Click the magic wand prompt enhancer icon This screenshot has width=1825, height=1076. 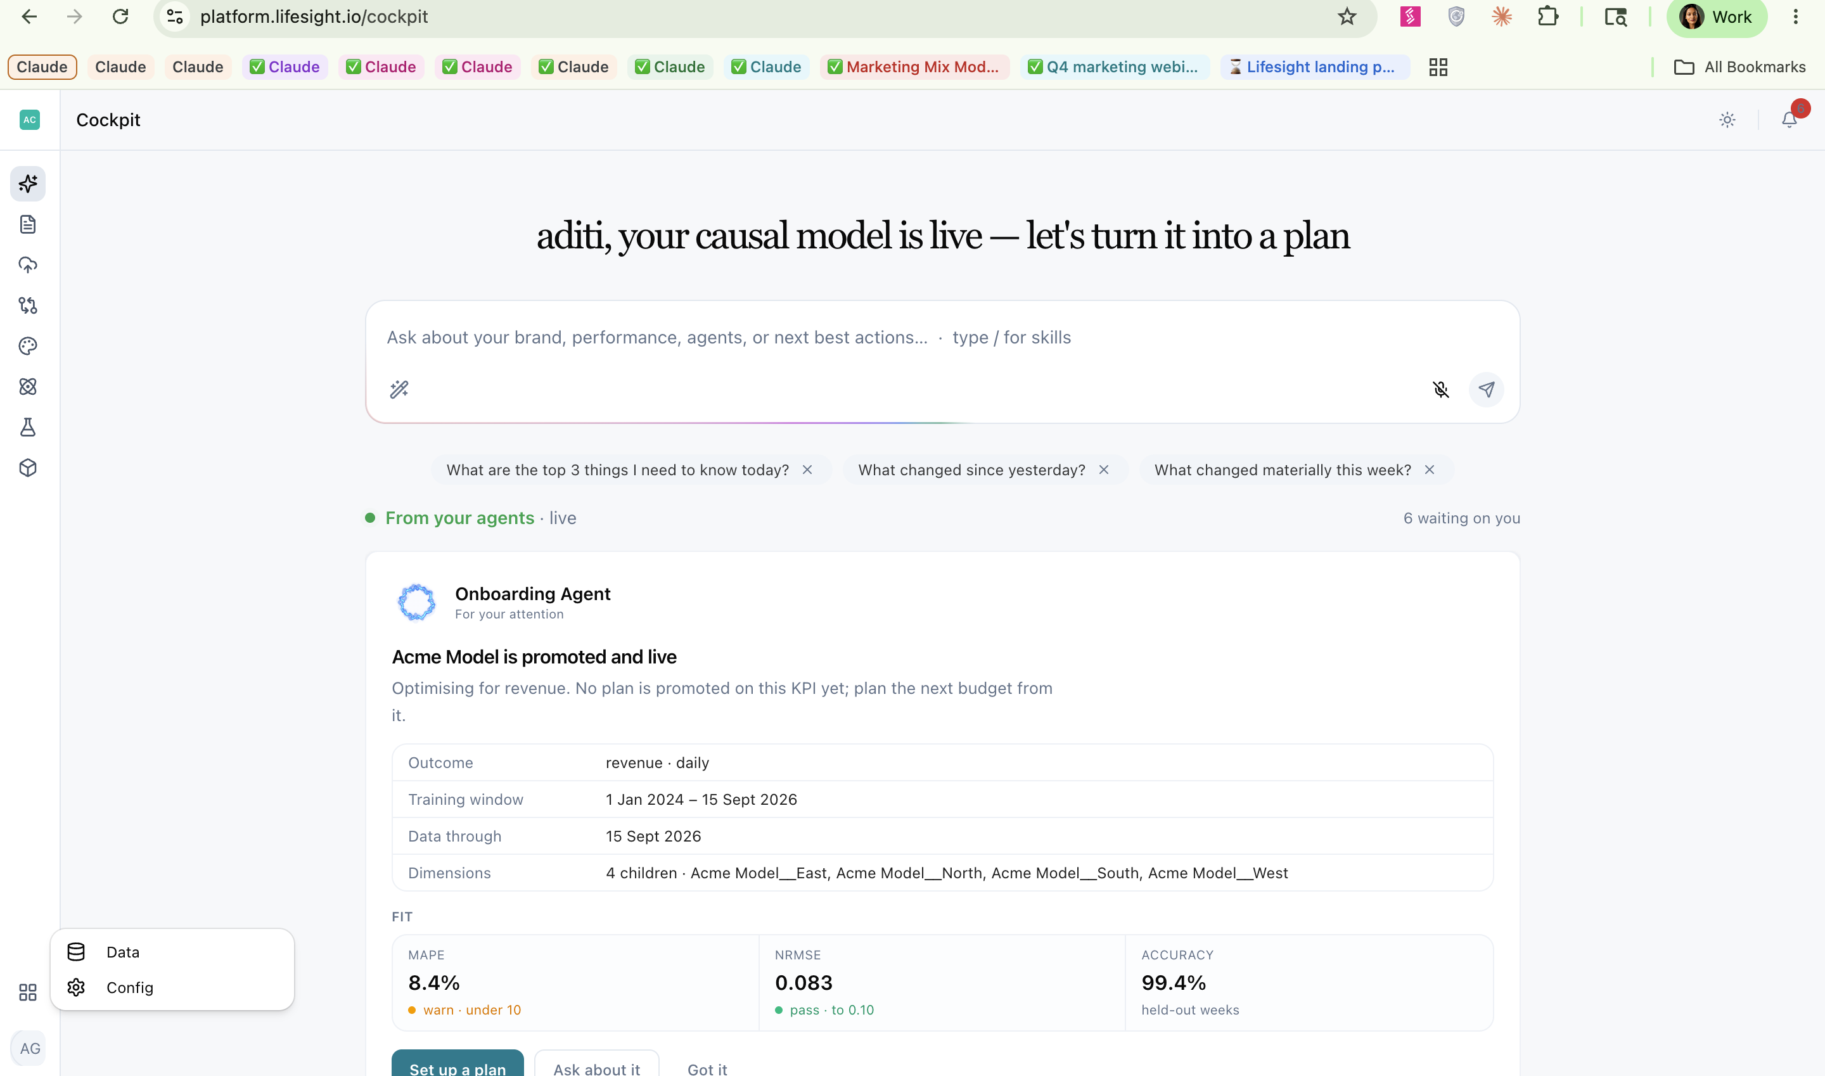point(399,389)
